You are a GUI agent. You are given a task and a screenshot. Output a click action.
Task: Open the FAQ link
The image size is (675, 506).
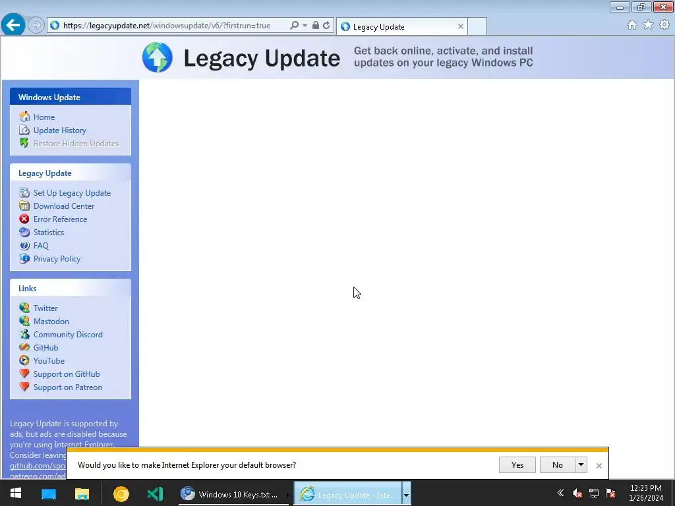click(x=41, y=246)
